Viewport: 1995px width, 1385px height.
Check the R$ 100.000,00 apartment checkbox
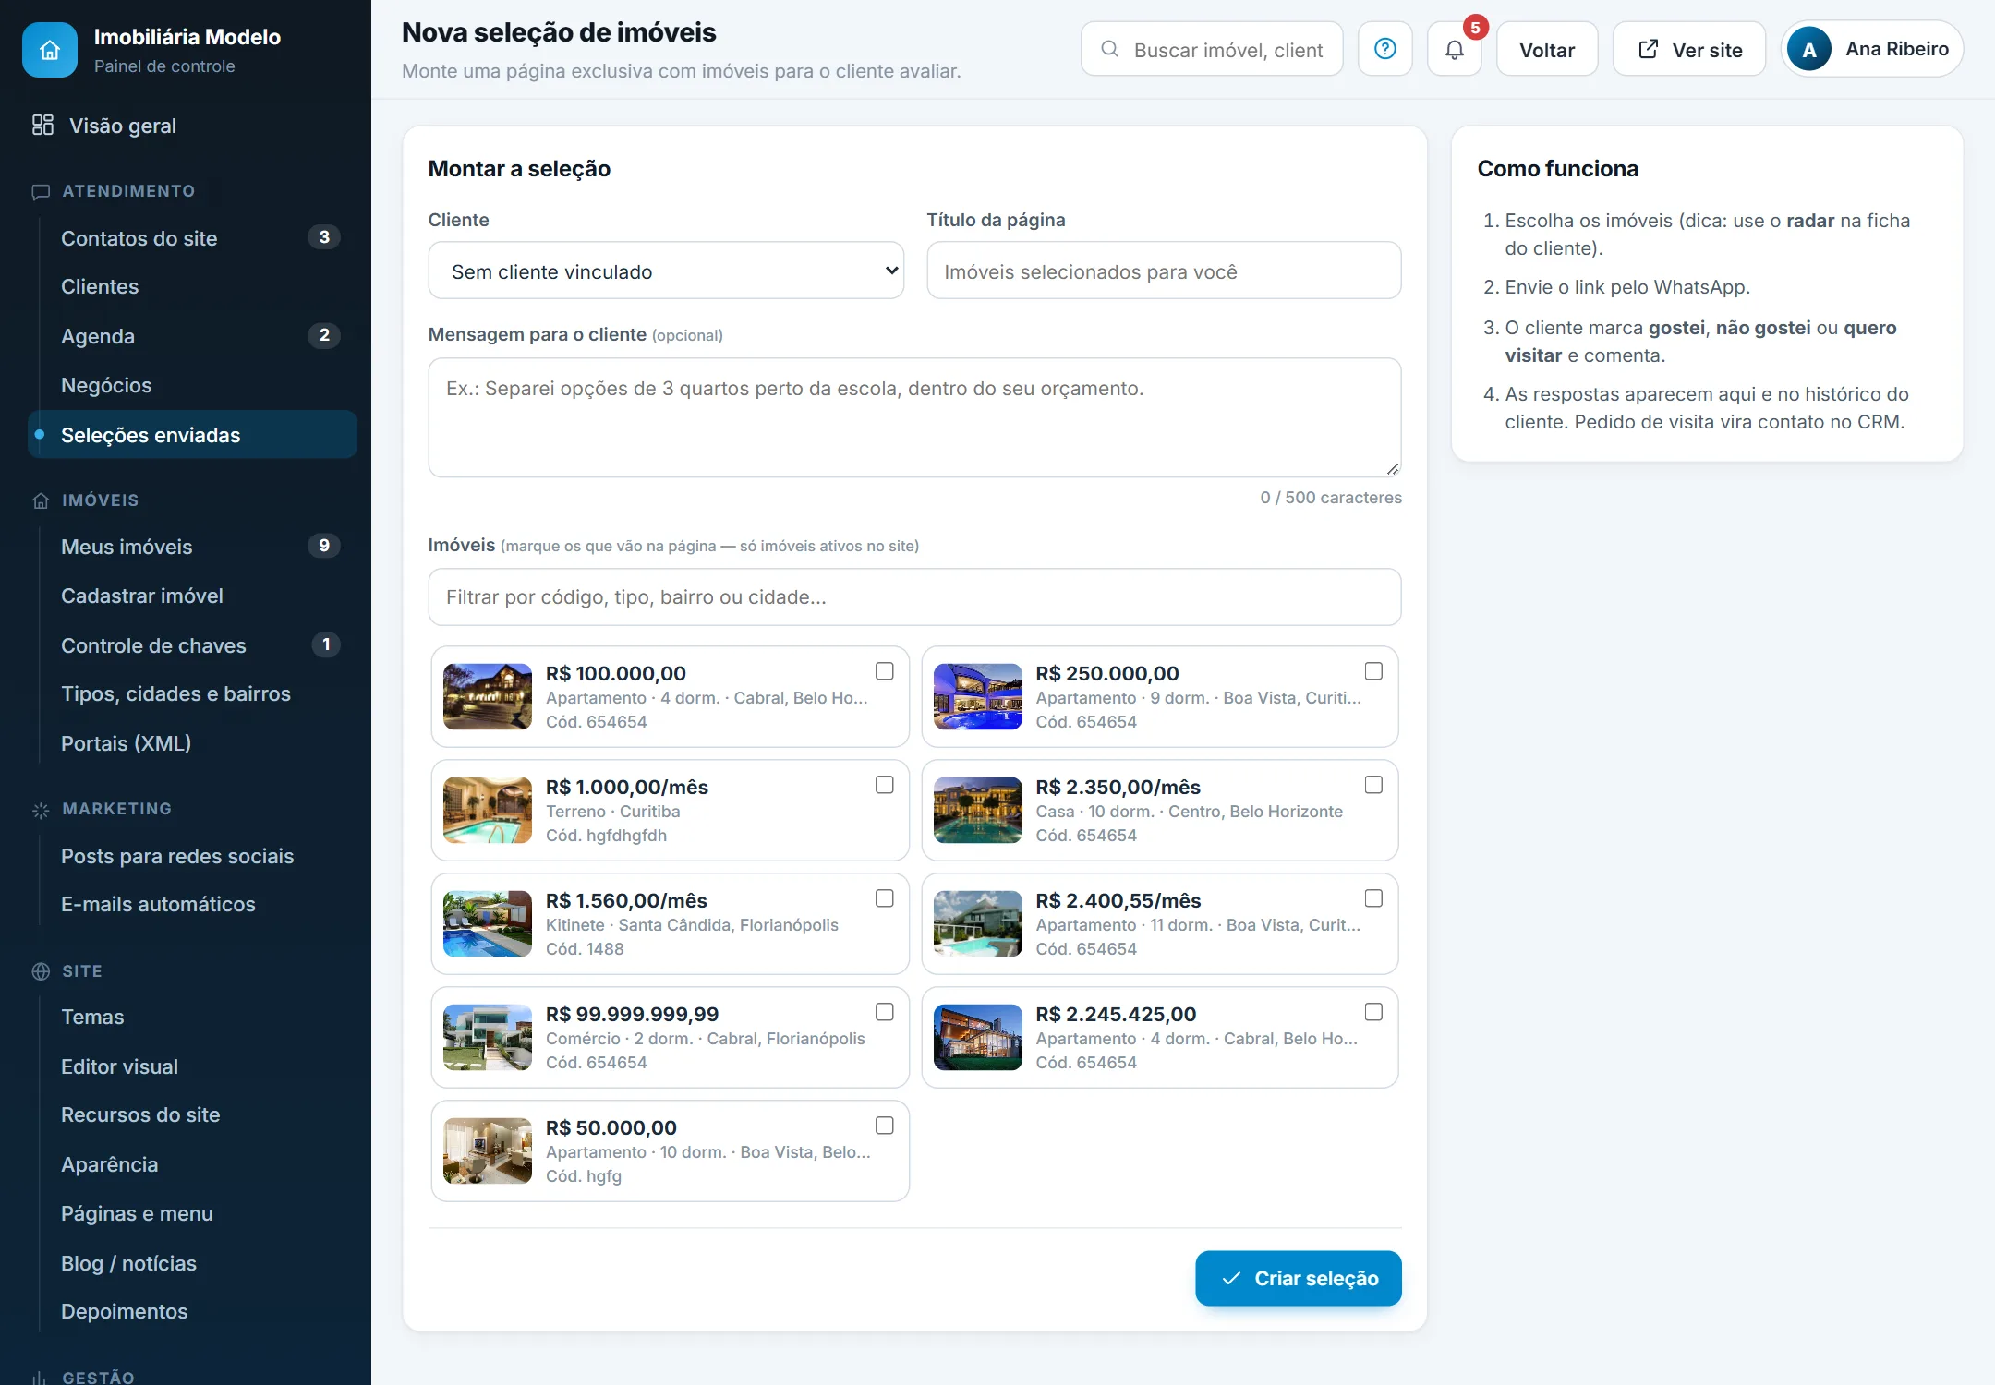tap(884, 671)
